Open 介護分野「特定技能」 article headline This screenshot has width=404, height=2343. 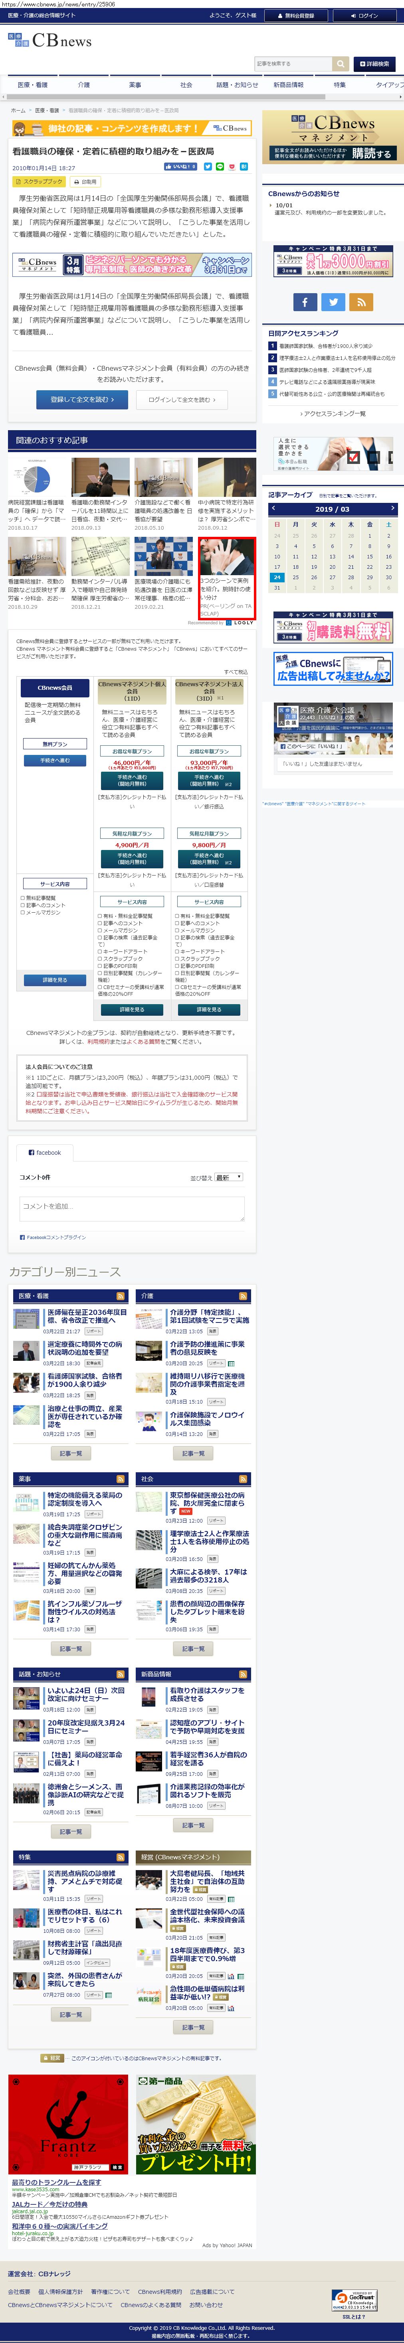point(208,1317)
